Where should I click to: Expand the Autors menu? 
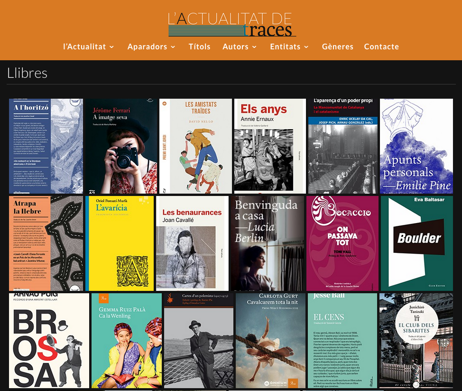pyautogui.click(x=240, y=47)
